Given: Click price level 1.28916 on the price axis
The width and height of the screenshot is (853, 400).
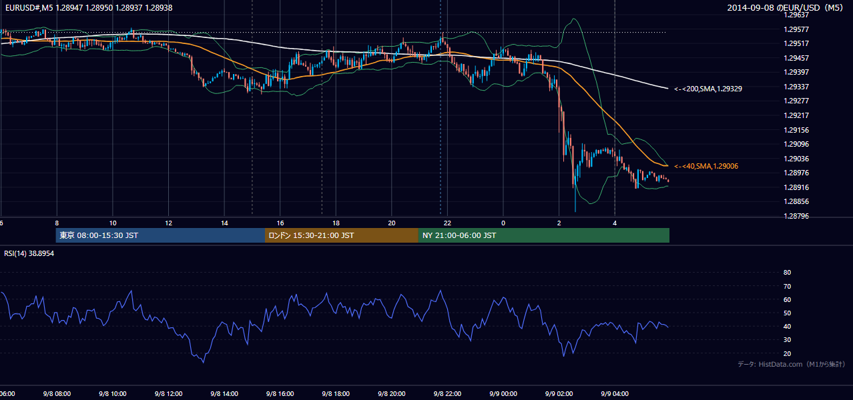Looking at the screenshot, I should click(x=796, y=187).
